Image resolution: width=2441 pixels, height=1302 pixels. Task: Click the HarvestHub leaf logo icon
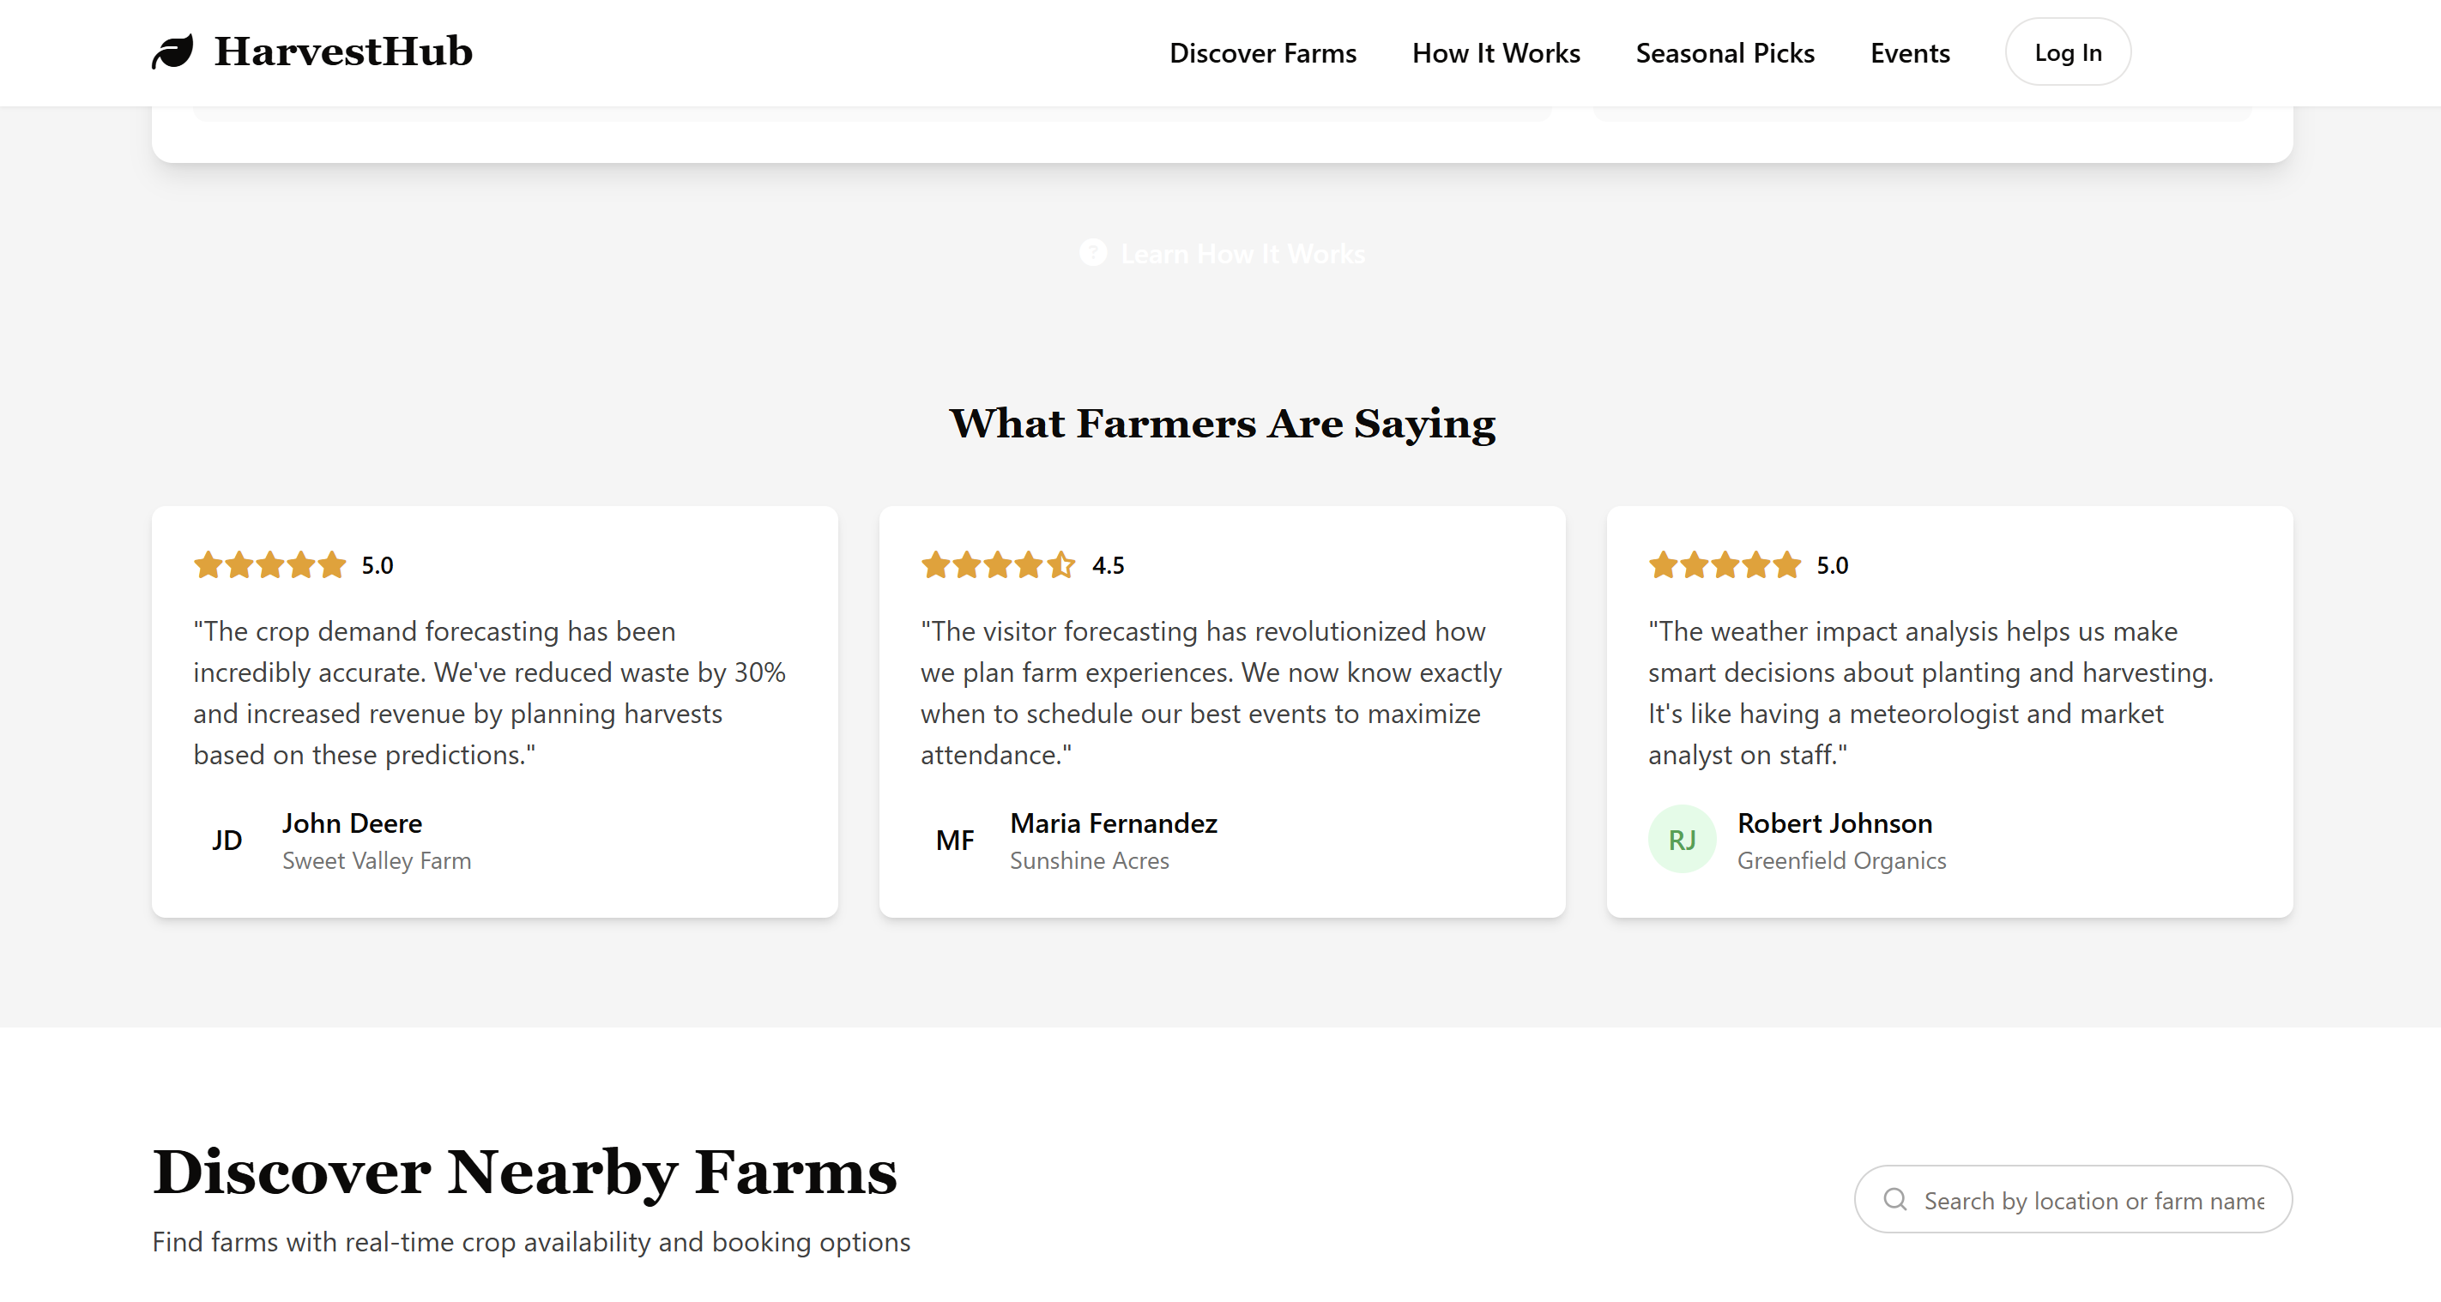pyautogui.click(x=172, y=52)
